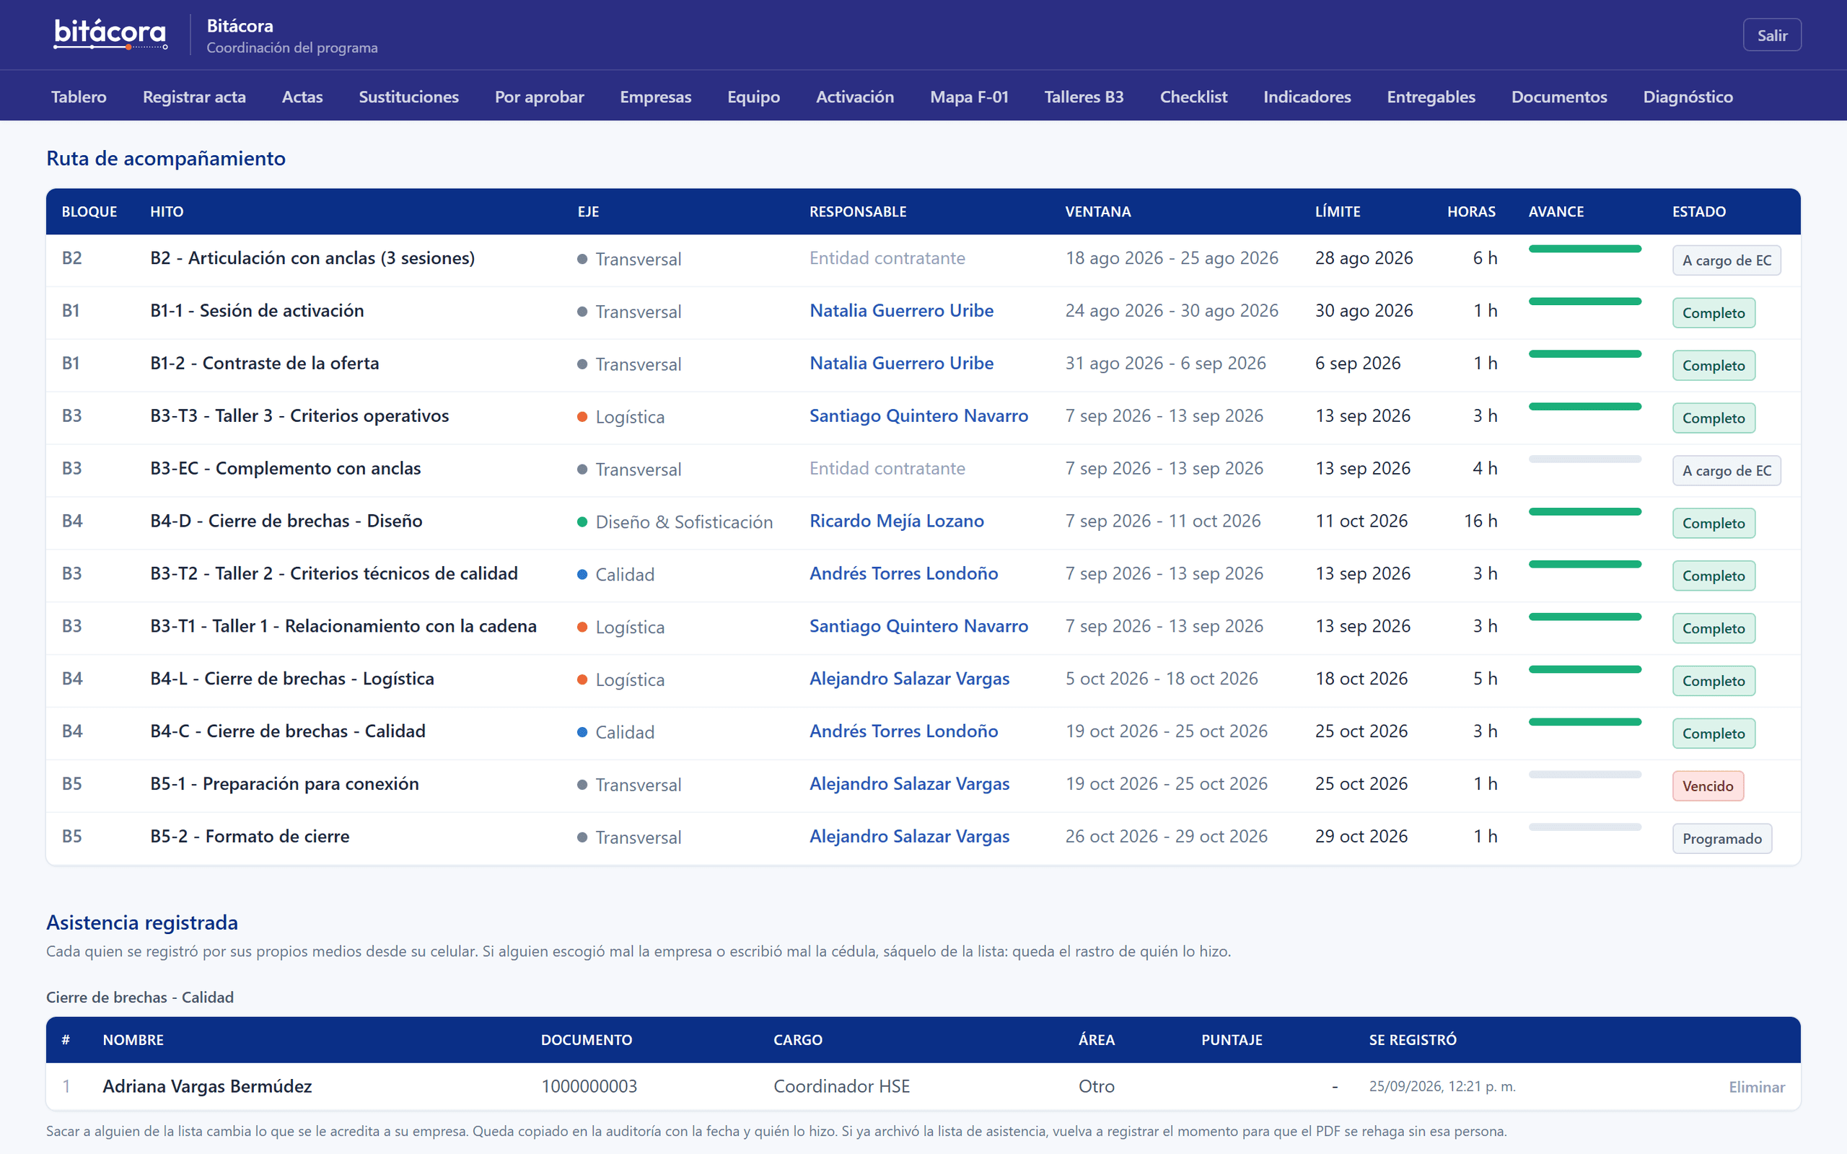Select hito B2 - Articulación con anclas
This screenshot has height=1154, width=1847.
click(312, 258)
